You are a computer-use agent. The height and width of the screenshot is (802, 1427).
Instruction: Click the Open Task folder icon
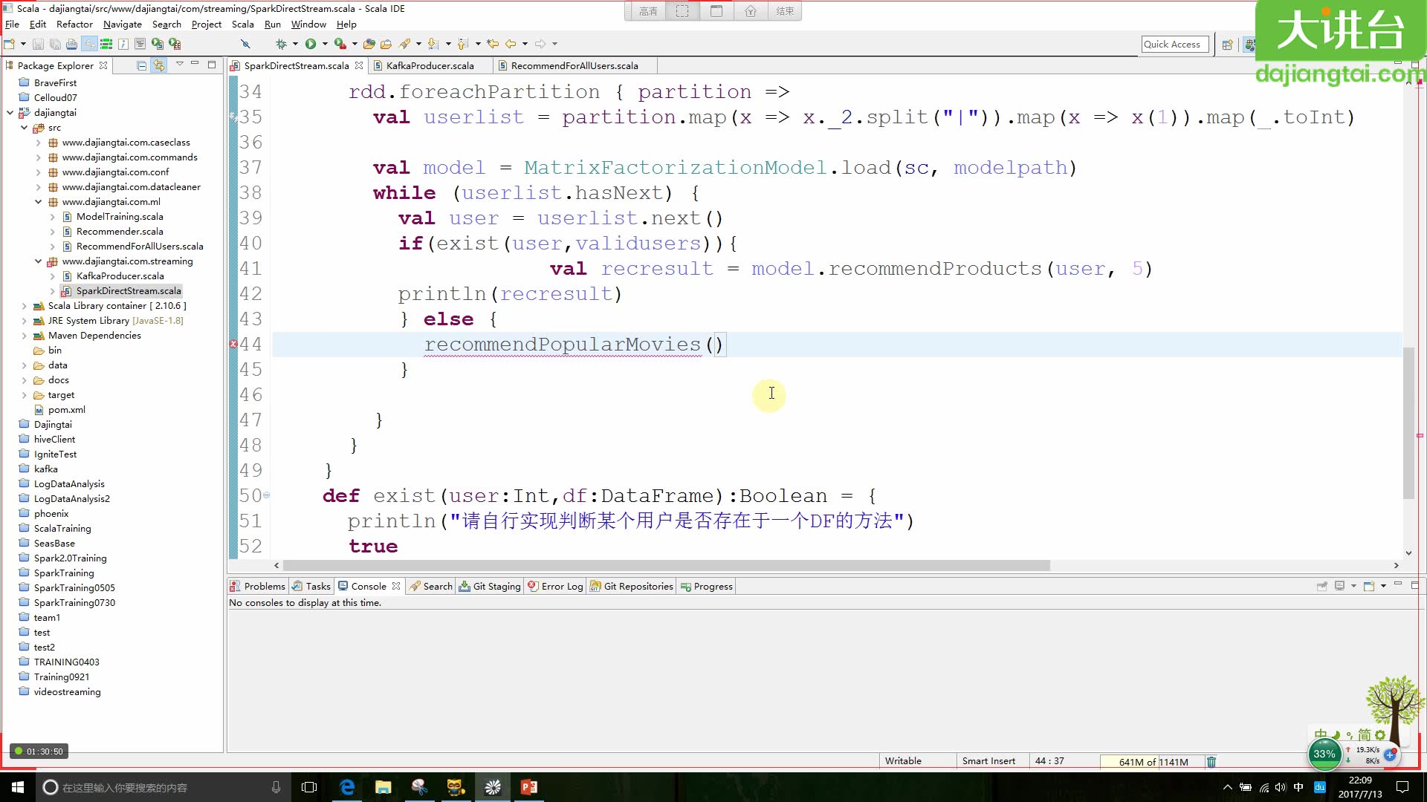tap(386, 44)
